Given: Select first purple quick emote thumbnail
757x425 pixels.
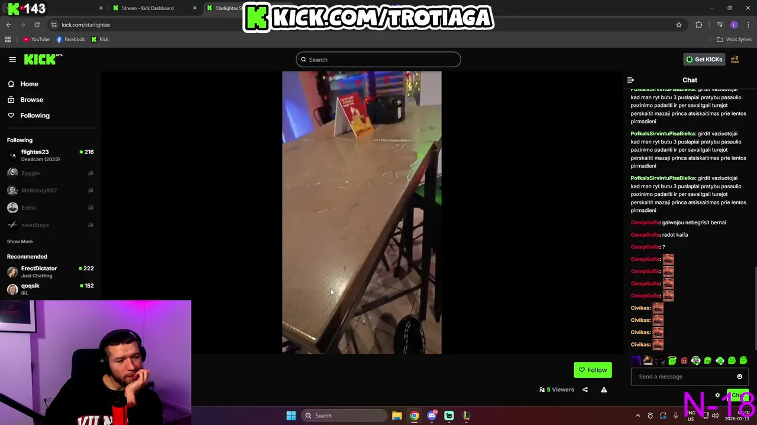Looking at the screenshot, I should 636,361.
